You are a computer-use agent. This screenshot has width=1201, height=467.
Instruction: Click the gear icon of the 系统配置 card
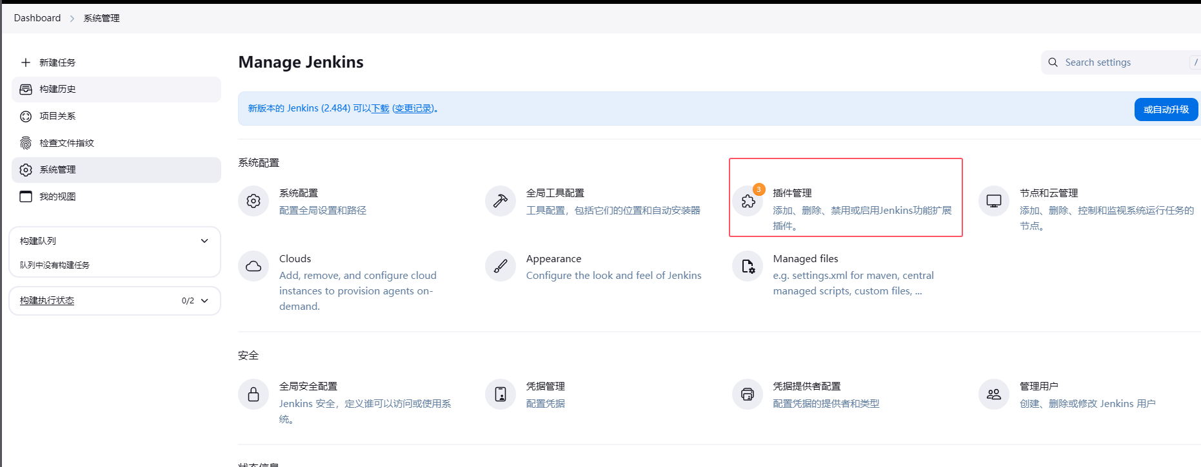pos(253,201)
